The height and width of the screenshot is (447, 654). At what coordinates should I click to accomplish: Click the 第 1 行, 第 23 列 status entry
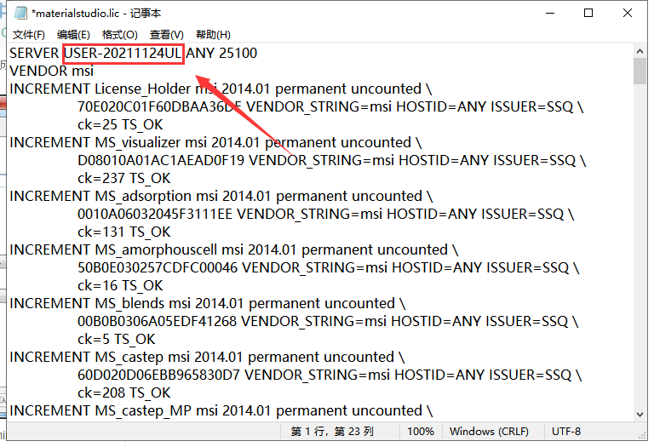pos(332,432)
